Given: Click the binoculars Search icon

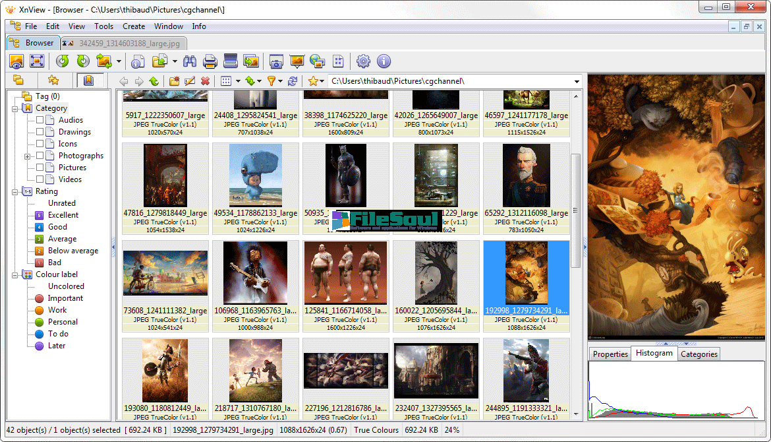Looking at the screenshot, I should (x=190, y=61).
